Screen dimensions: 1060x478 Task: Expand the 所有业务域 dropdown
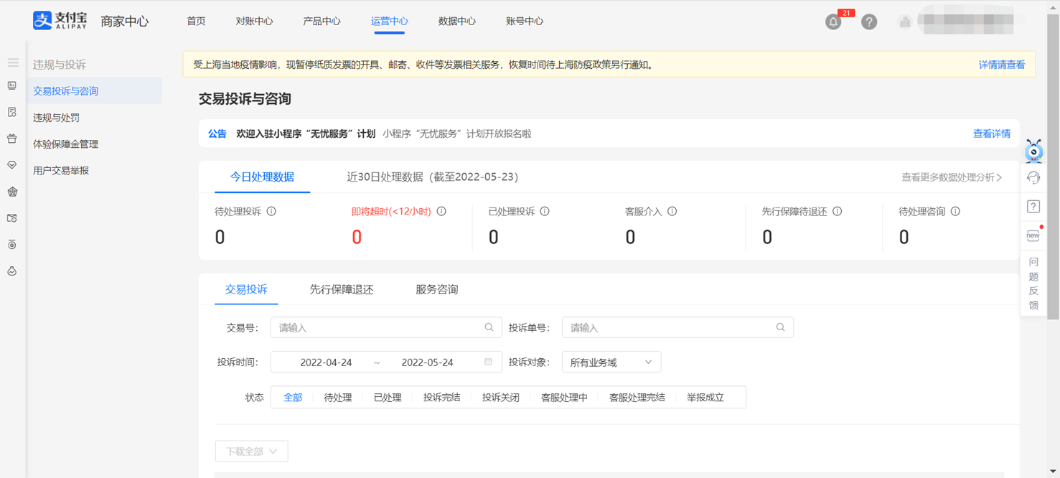point(611,362)
